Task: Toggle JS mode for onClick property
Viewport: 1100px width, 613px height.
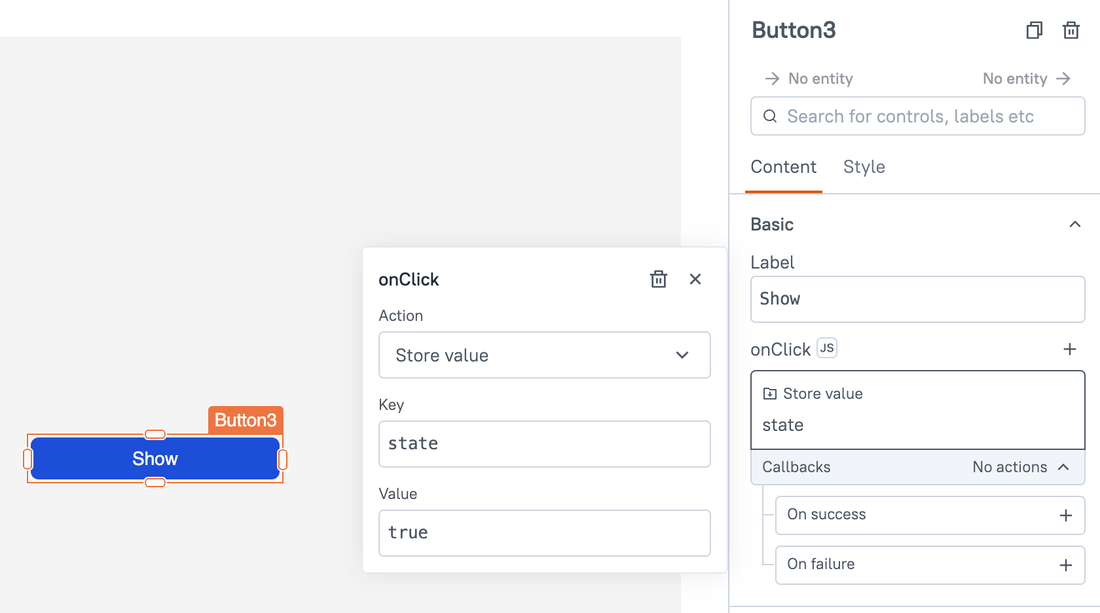Action: 827,348
